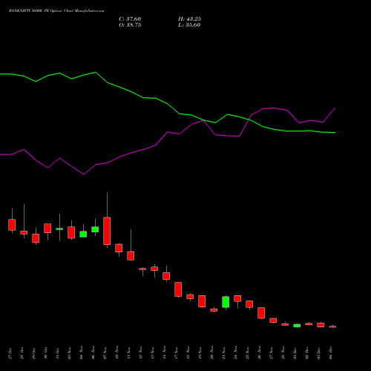Image resolution: width=371 pixels, height=371 pixels.
Task: Click the 14 Nov date label
Action: (x=165, y=352)
